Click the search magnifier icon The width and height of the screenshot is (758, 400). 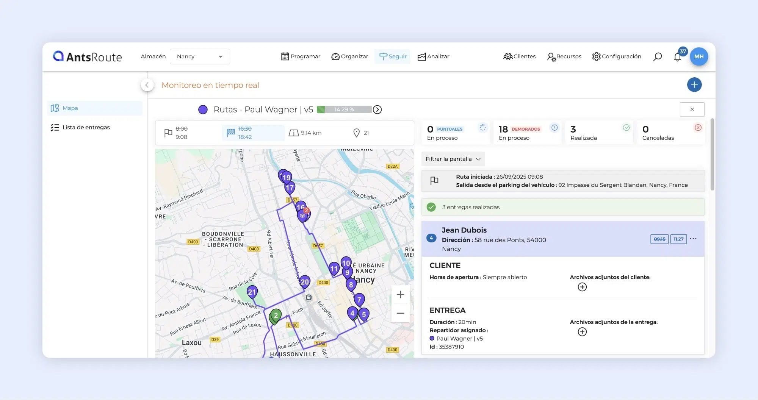tap(657, 57)
